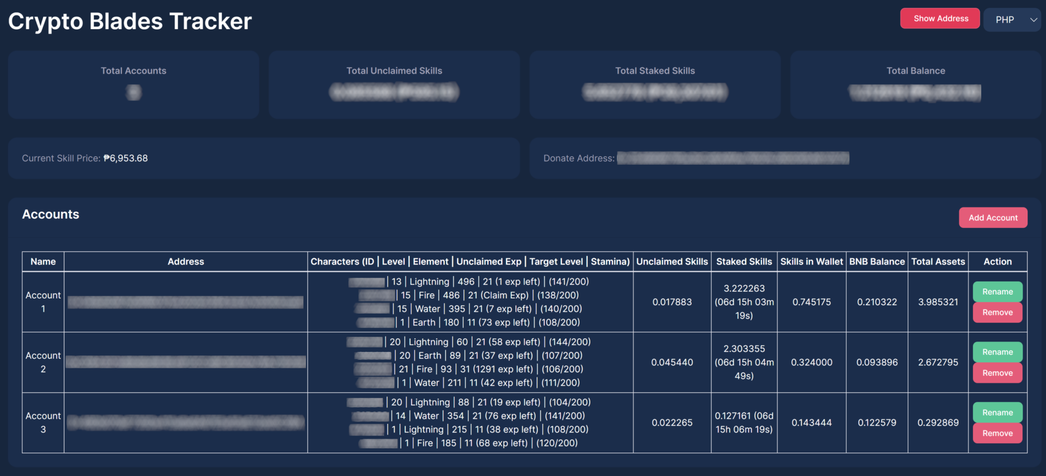Click the Show Address button
The height and width of the screenshot is (476, 1046).
pos(940,19)
